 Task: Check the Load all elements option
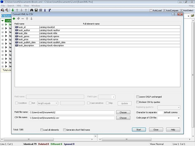tap(42, 130)
